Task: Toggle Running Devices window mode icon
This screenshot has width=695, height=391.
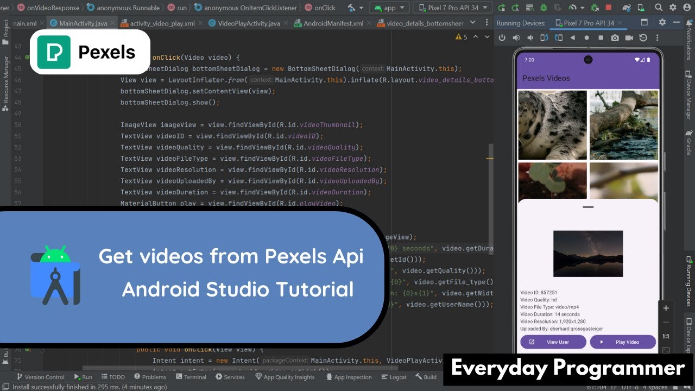Action: pos(645,22)
